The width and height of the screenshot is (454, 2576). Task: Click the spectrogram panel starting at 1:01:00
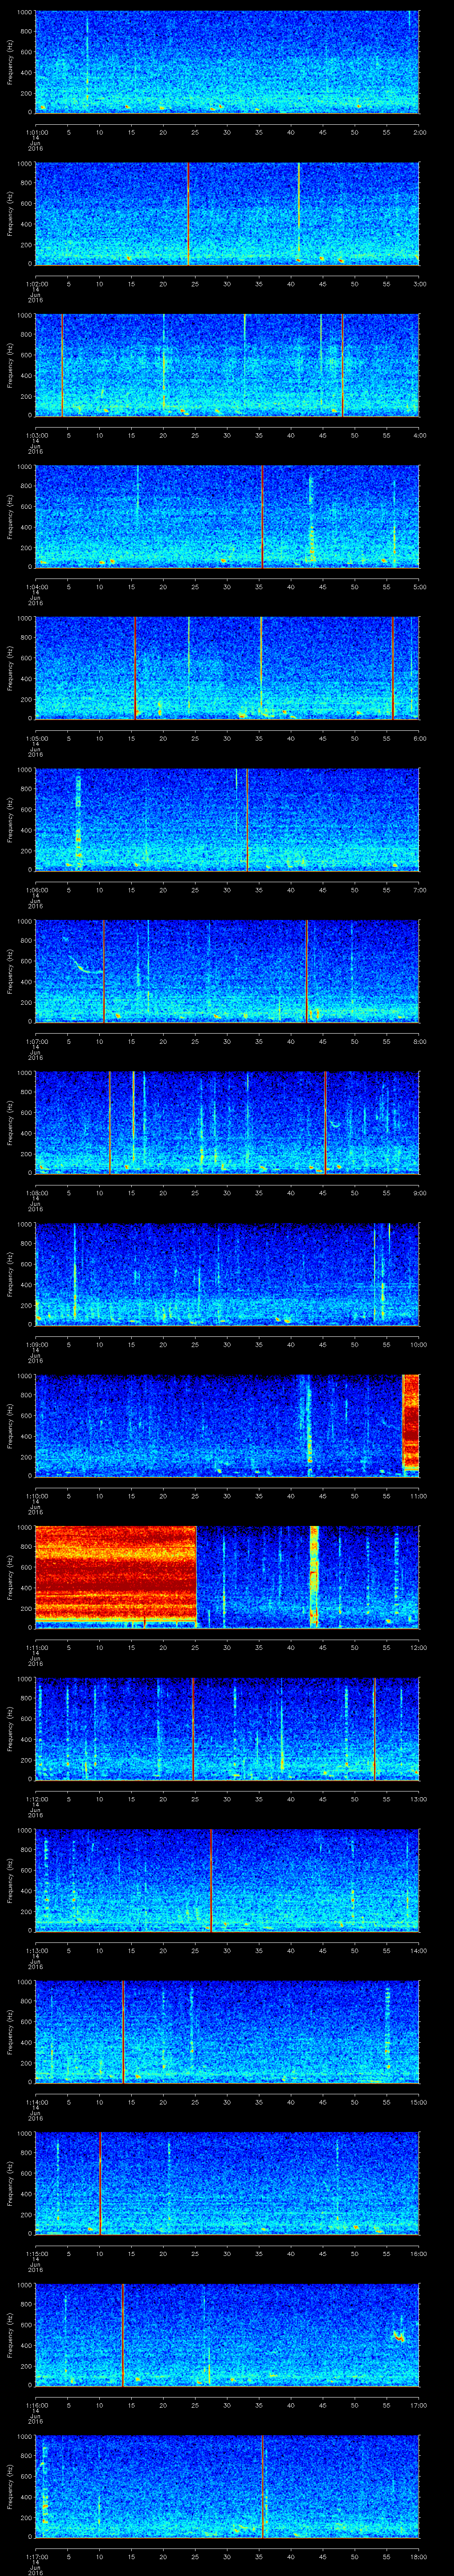pos(227,62)
